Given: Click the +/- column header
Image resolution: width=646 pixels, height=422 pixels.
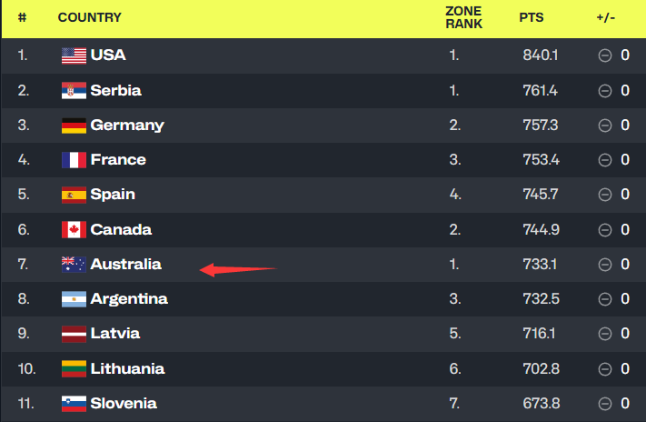Looking at the screenshot, I should [x=605, y=17].
